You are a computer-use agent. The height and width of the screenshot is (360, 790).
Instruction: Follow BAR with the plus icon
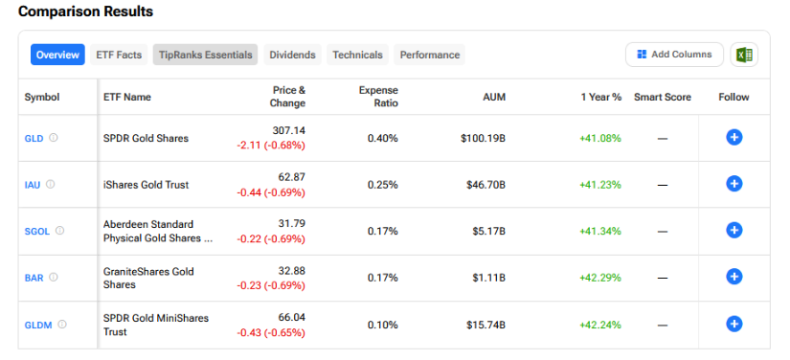click(x=734, y=277)
